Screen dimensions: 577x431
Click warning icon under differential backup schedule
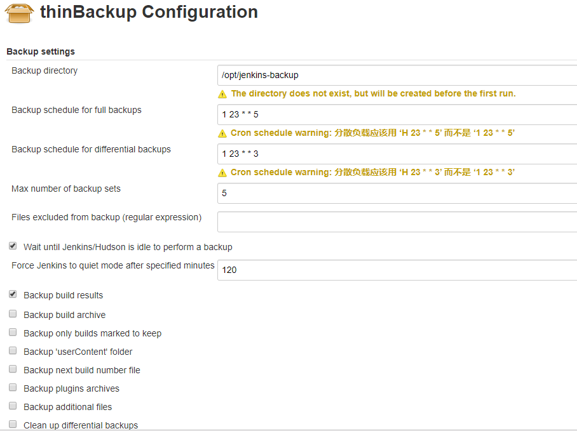[222, 173]
